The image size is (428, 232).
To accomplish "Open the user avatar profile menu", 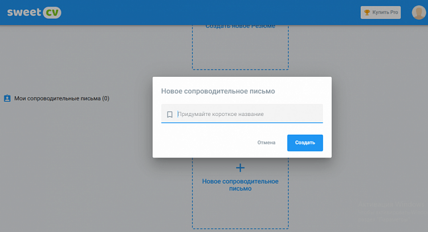I will click(418, 13).
